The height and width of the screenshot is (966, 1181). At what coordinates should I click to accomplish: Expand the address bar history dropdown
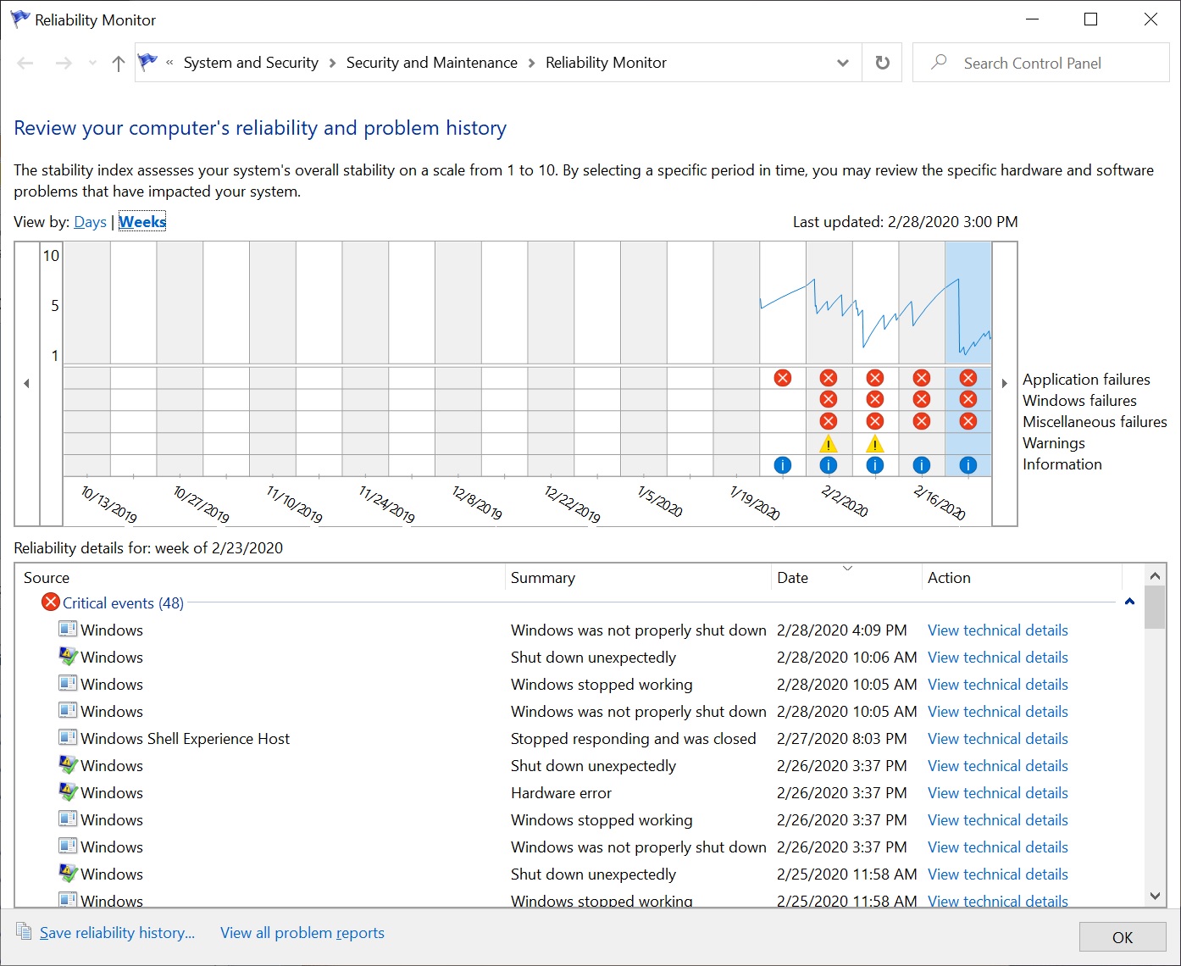point(842,63)
